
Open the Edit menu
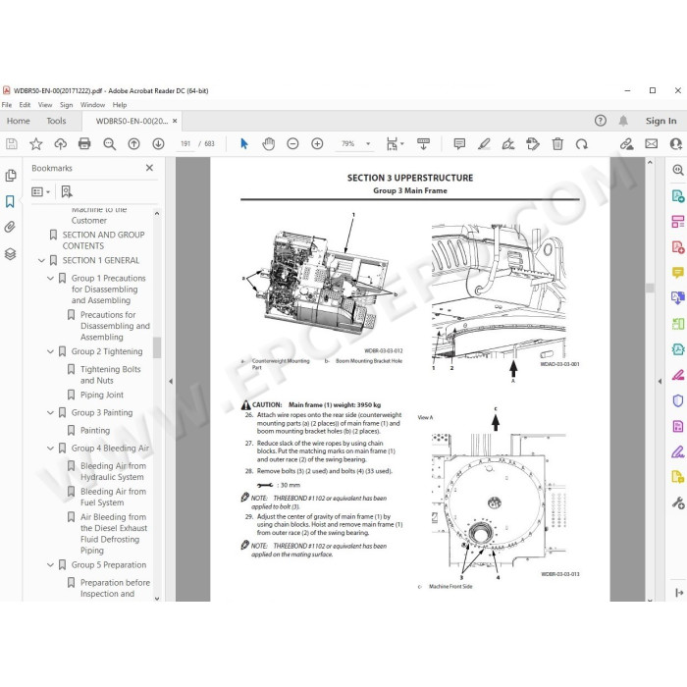click(x=25, y=105)
